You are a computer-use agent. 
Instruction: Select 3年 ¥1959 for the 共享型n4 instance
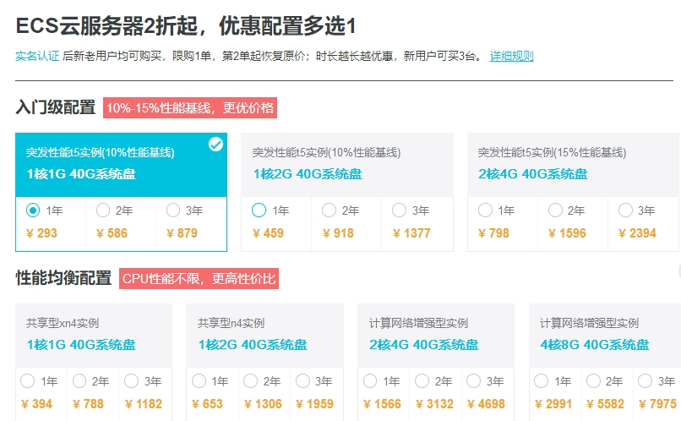(302, 381)
